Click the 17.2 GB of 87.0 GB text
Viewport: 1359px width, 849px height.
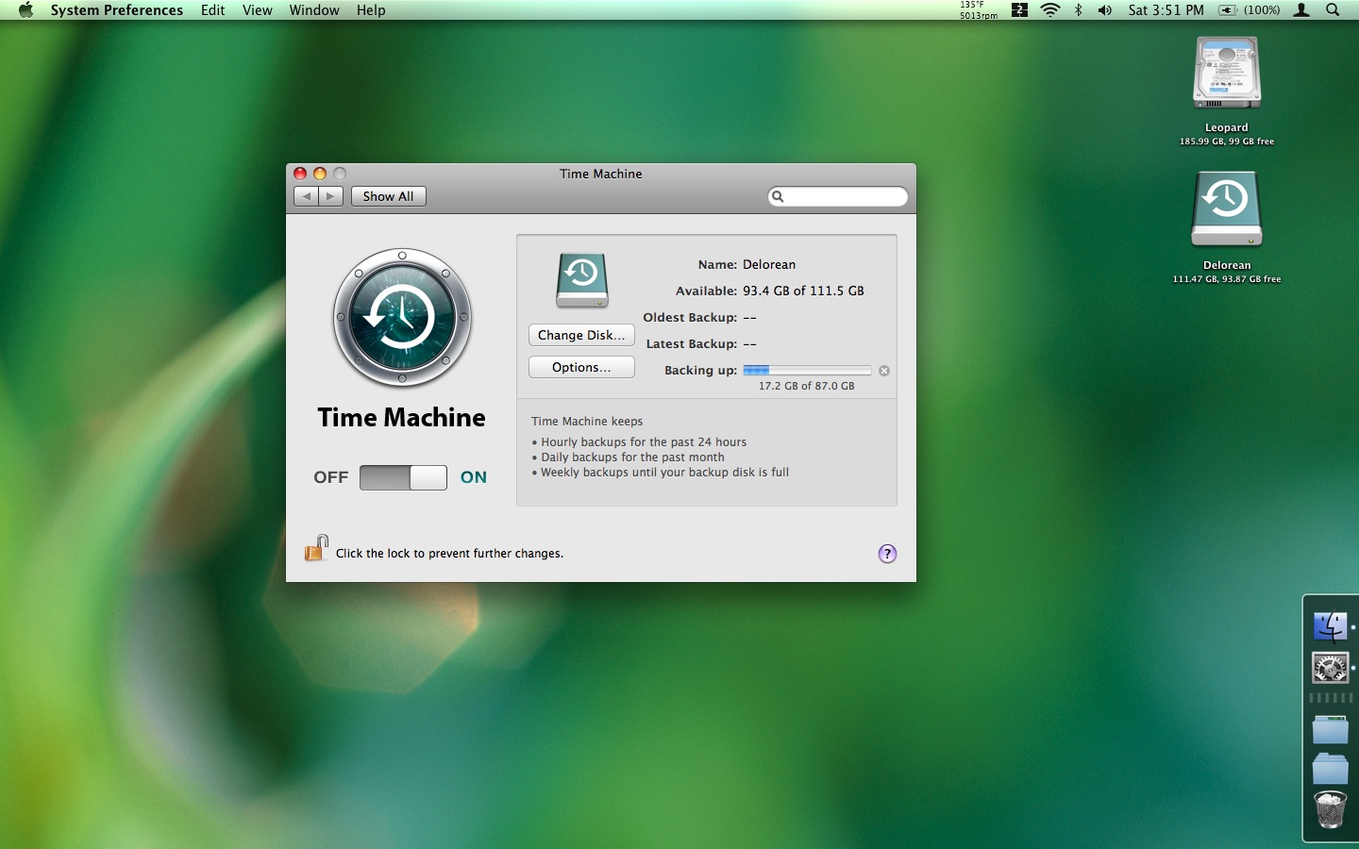point(807,386)
